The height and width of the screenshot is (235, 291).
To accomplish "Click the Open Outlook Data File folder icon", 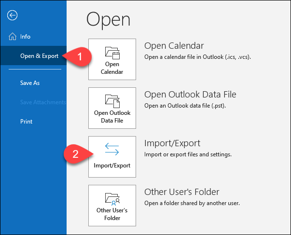I will click(112, 101).
